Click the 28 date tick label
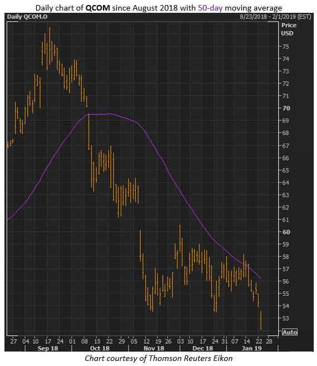 [x=269, y=341]
